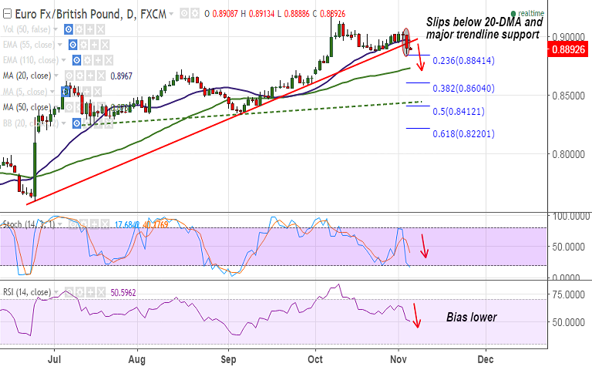
Task: Click the plus icon on Stoch row
Action: (x=94, y=224)
